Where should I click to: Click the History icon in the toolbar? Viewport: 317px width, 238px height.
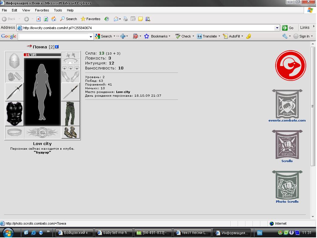tap(107, 19)
